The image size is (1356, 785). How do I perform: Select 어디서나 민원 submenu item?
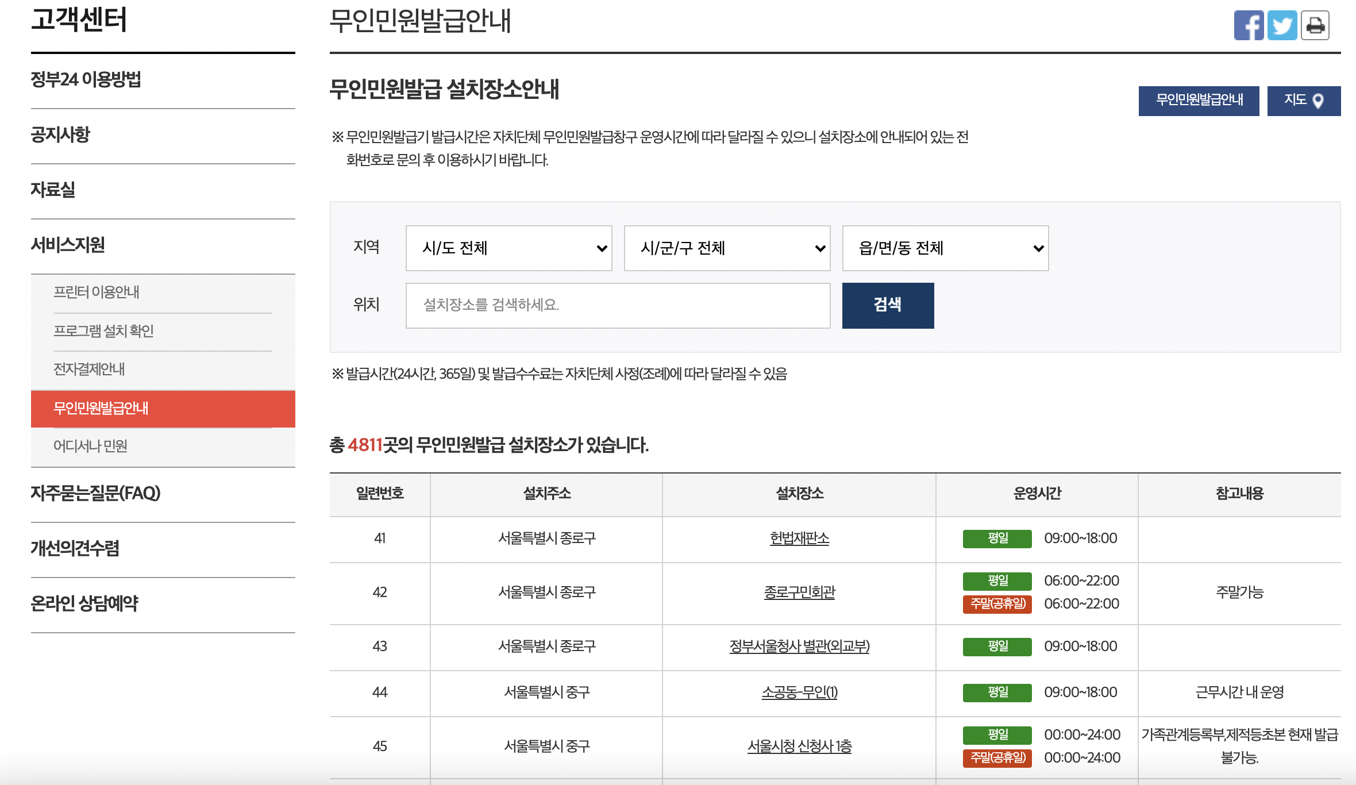click(x=90, y=446)
